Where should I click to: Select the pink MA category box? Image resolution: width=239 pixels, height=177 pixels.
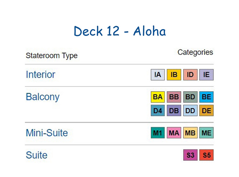(x=174, y=133)
